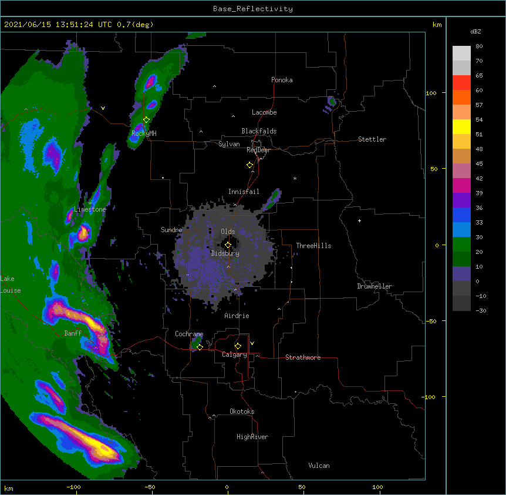The image size is (506, 495).
Task: Select the blue 36-33 dBZ legend swatch
Action: pyautogui.click(x=461, y=215)
